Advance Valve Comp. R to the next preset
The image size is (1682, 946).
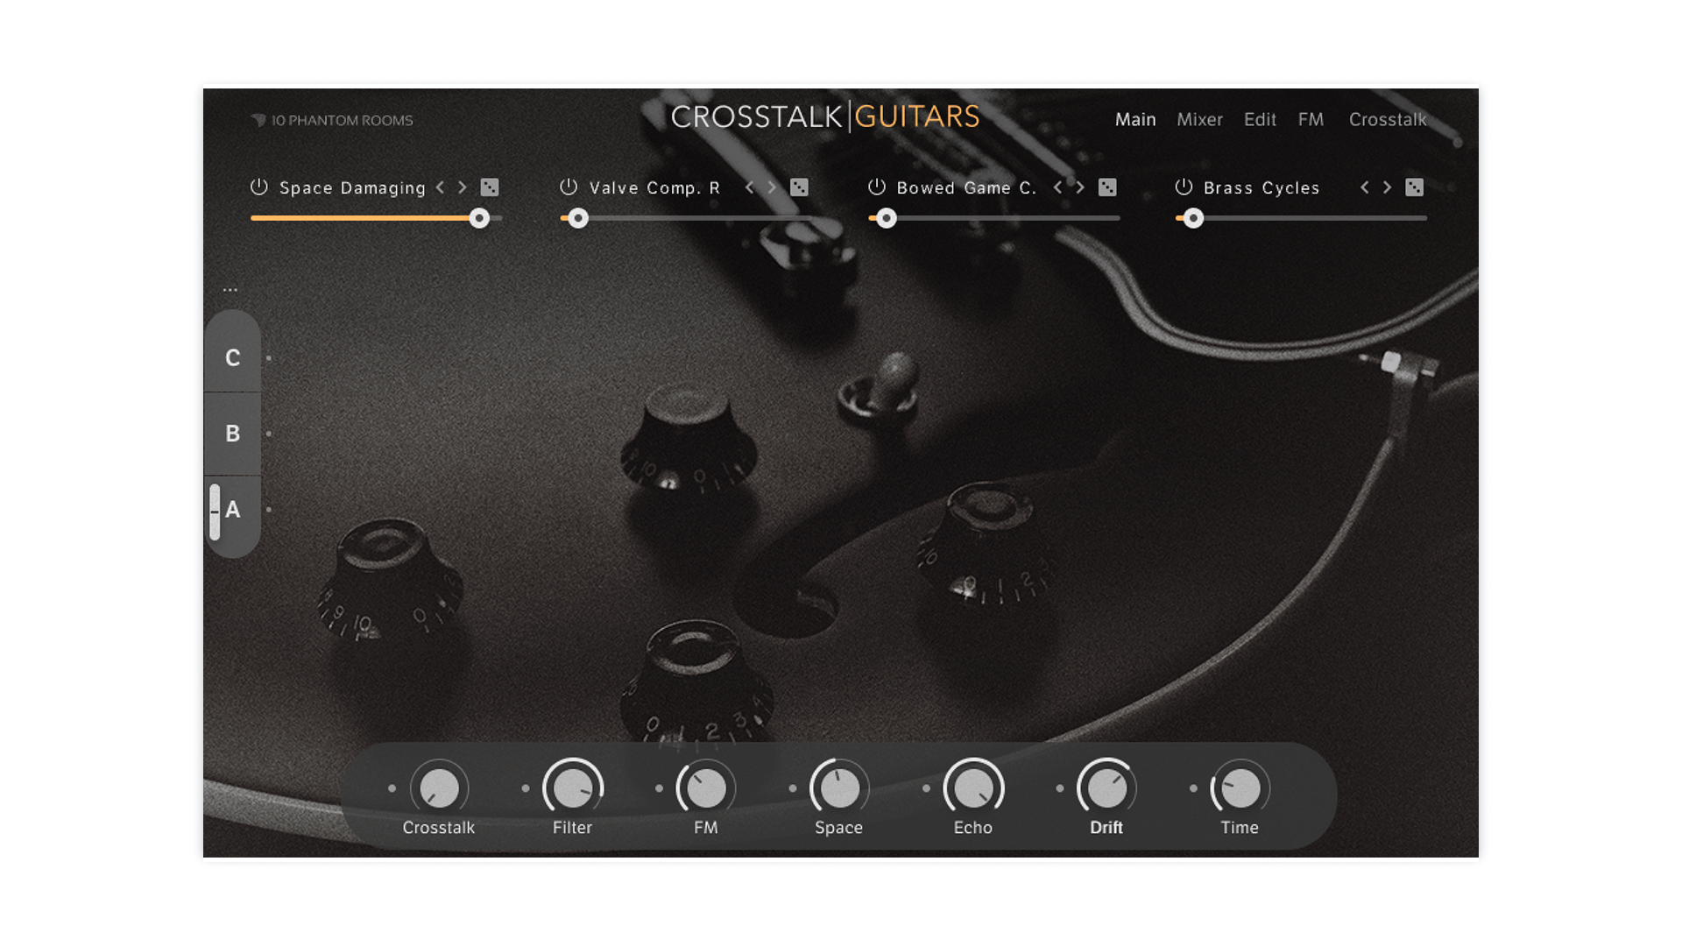click(x=772, y=187)
